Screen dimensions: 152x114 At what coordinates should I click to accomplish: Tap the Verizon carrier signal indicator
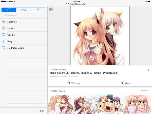pos(7,2)
